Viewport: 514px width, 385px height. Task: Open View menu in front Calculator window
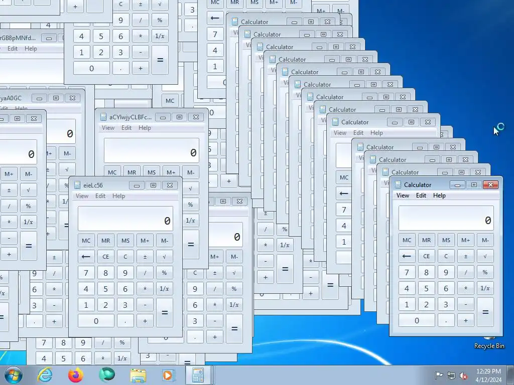[x=403, y=196]
